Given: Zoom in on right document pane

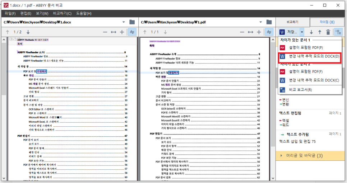Looking at the screenshot, I should click(259, 32).
